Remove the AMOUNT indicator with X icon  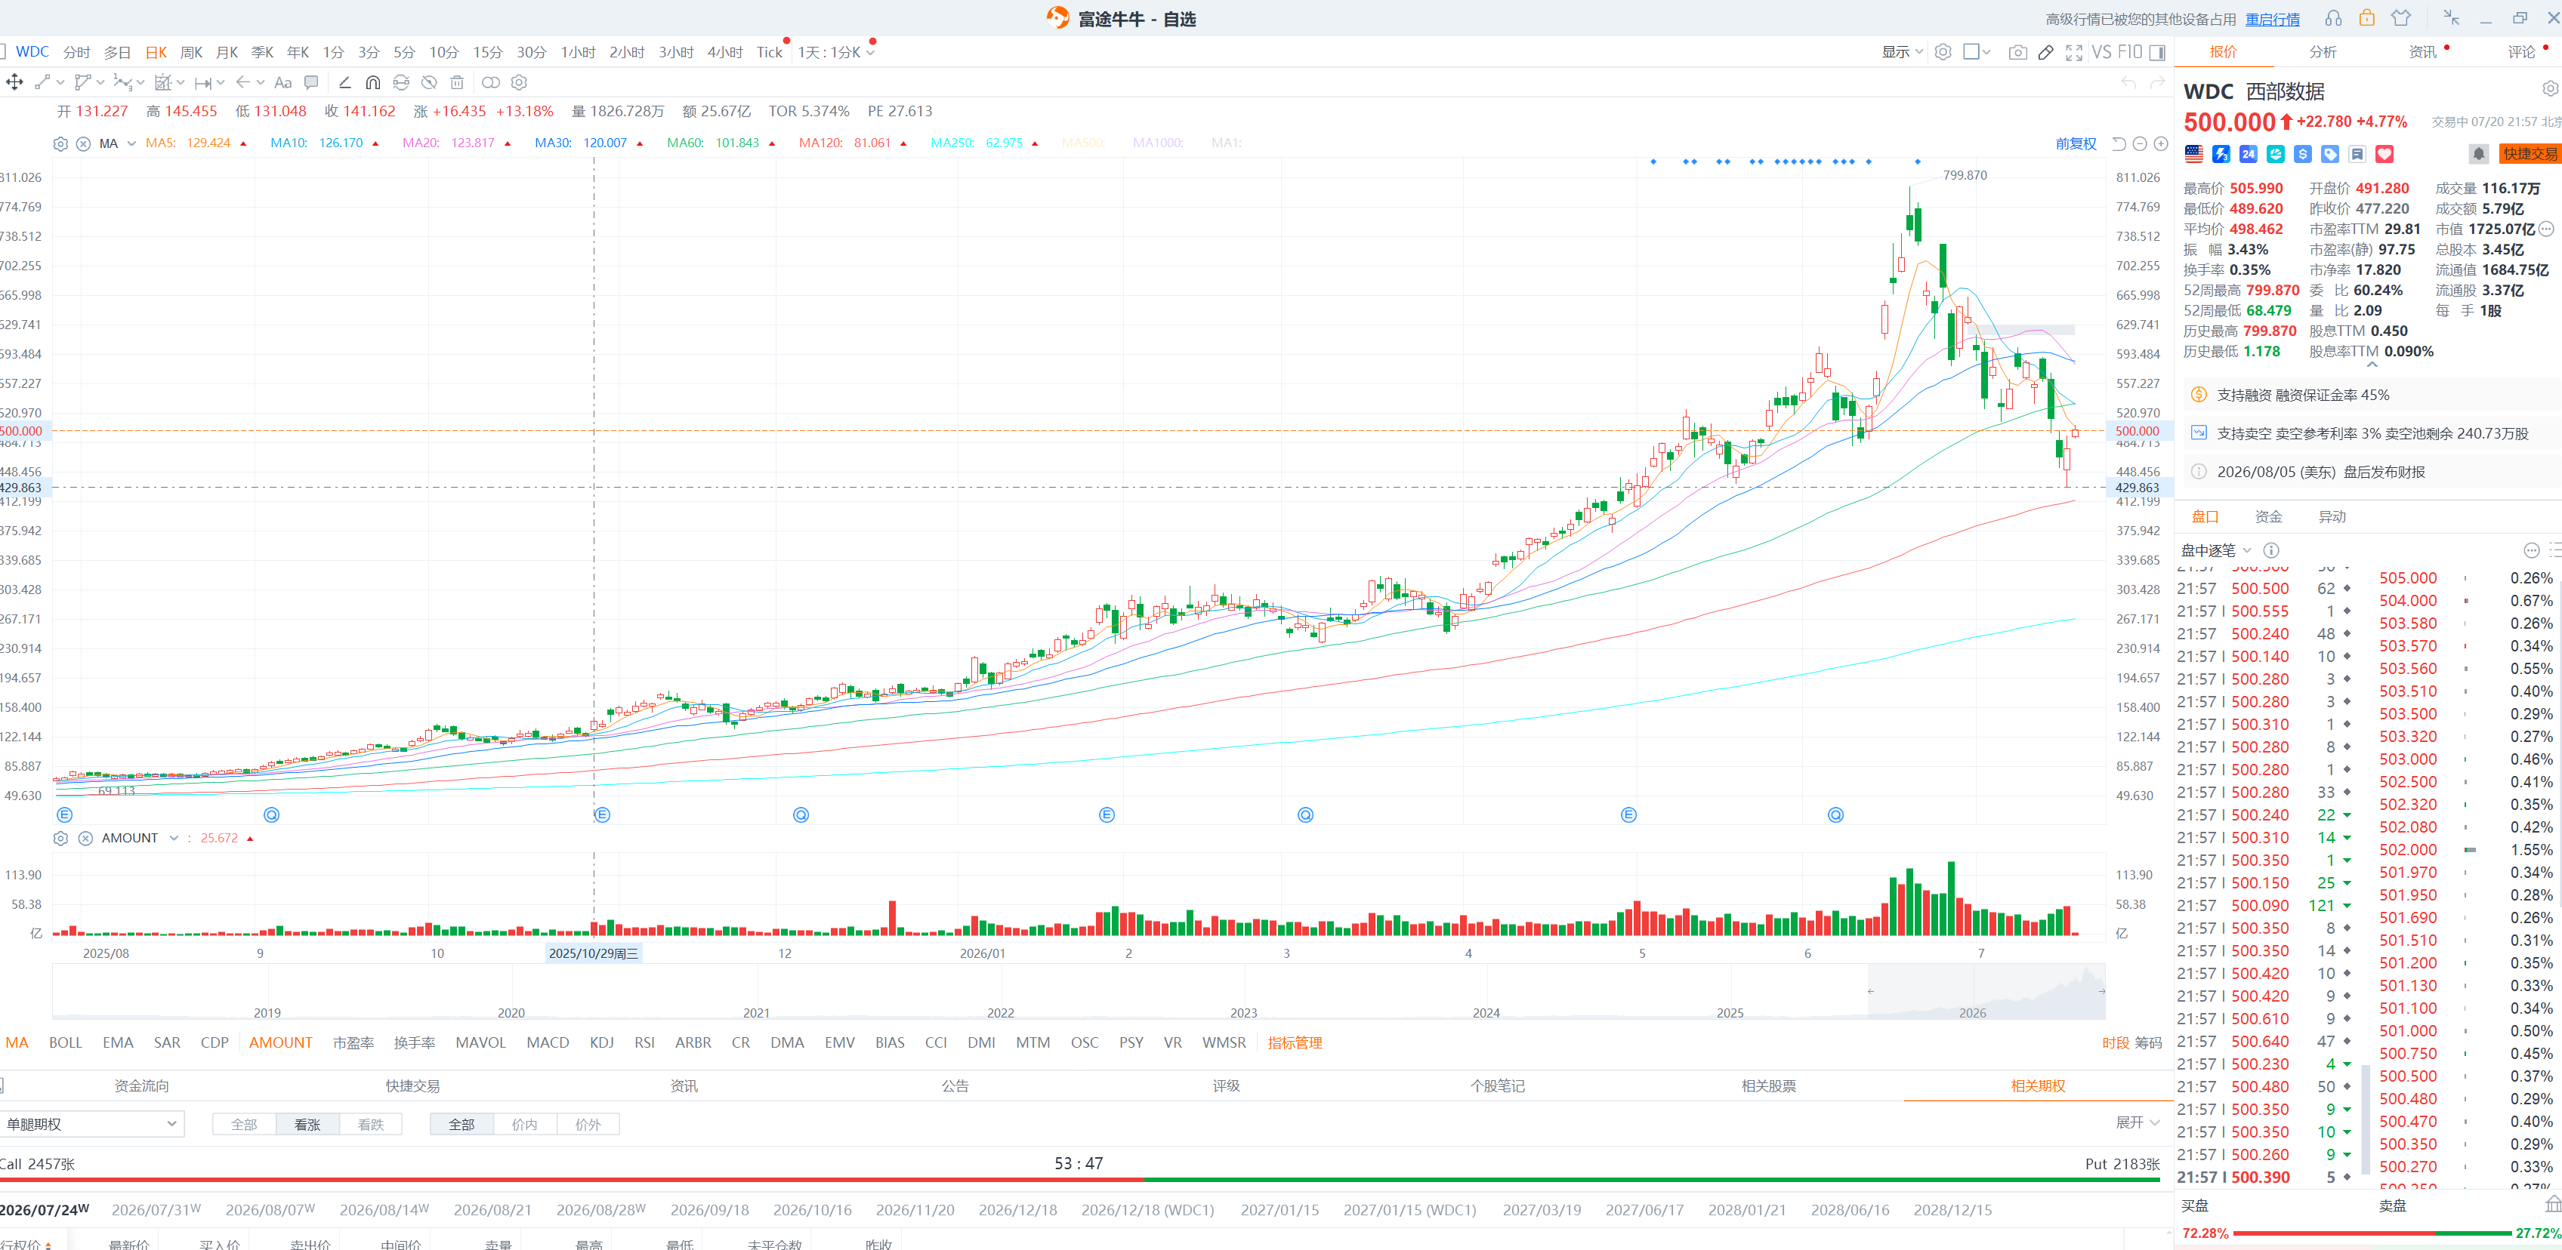(85, 839)
